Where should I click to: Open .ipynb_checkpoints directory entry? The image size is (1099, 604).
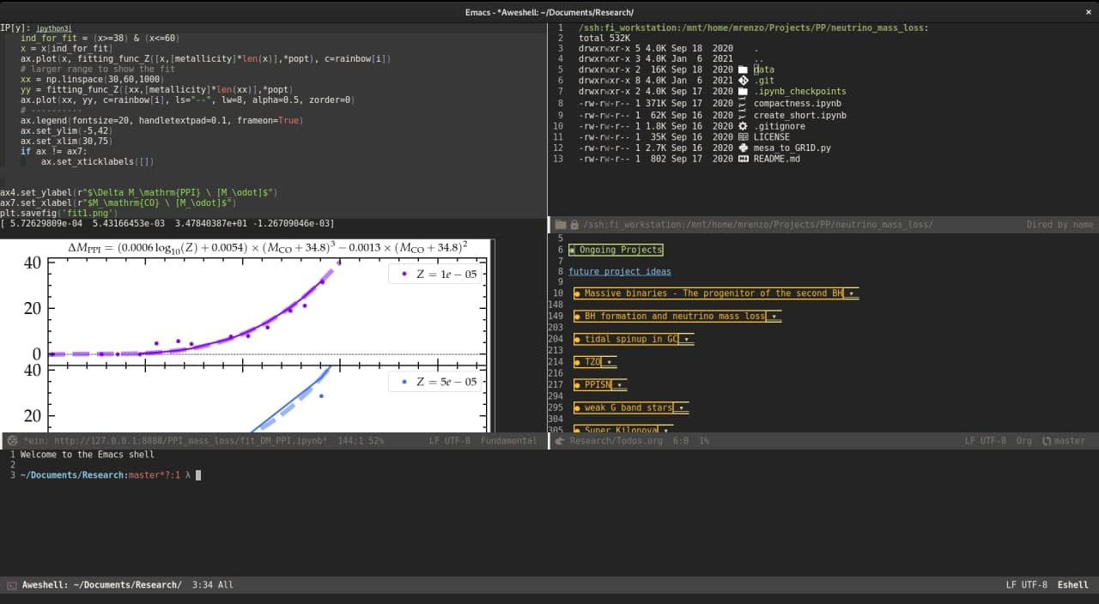799,92
